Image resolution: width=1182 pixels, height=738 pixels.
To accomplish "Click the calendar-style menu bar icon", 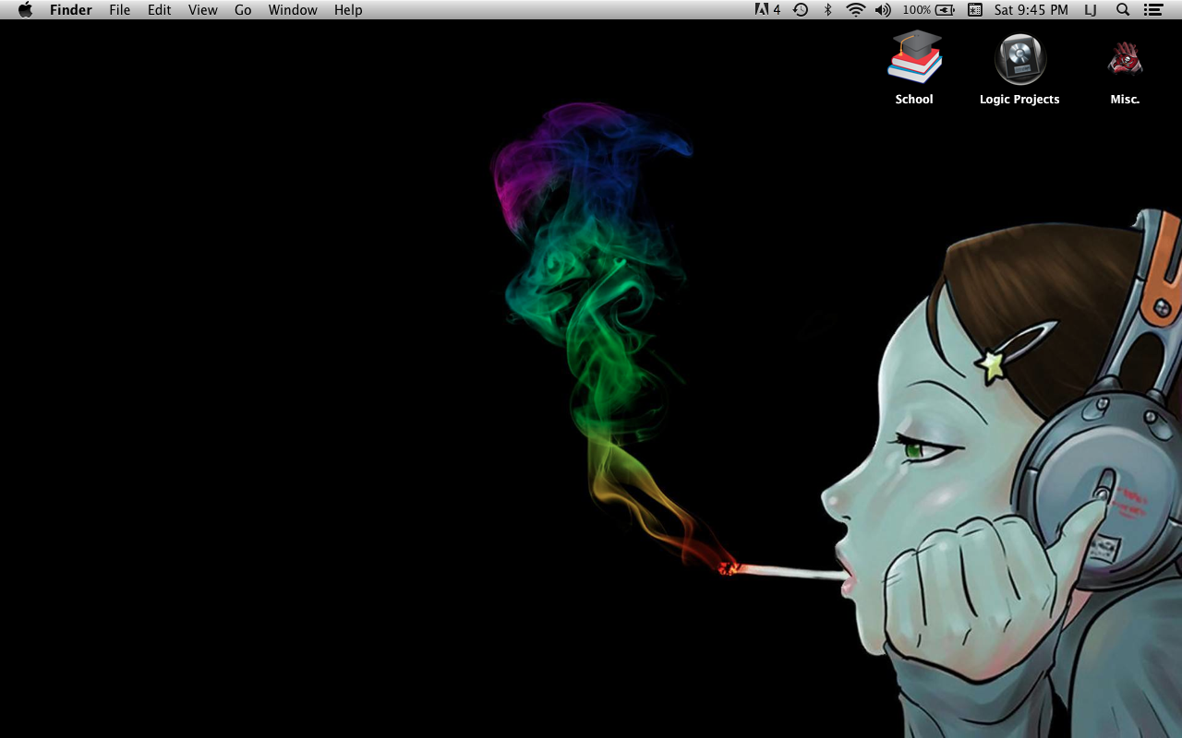I will pos(975,10).
